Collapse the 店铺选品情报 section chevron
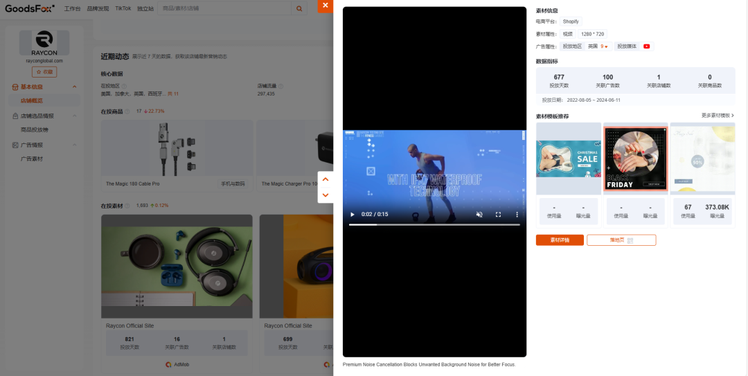The width and height of the screenshot is (748, 376). pos(74,116)
